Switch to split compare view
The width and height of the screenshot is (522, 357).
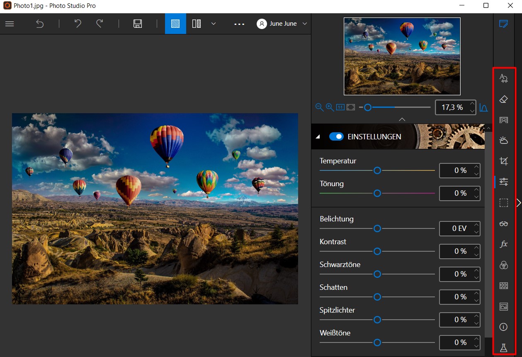(197, 24)
